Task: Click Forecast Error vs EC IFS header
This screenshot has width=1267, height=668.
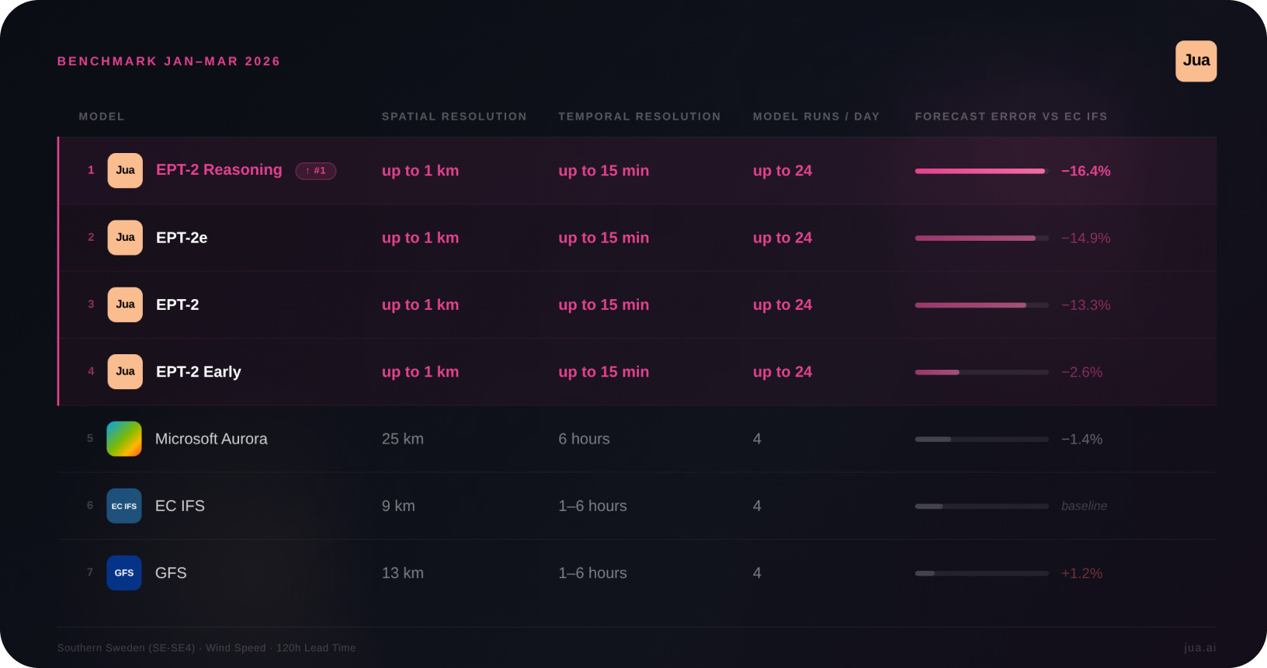Action: 1011,117
